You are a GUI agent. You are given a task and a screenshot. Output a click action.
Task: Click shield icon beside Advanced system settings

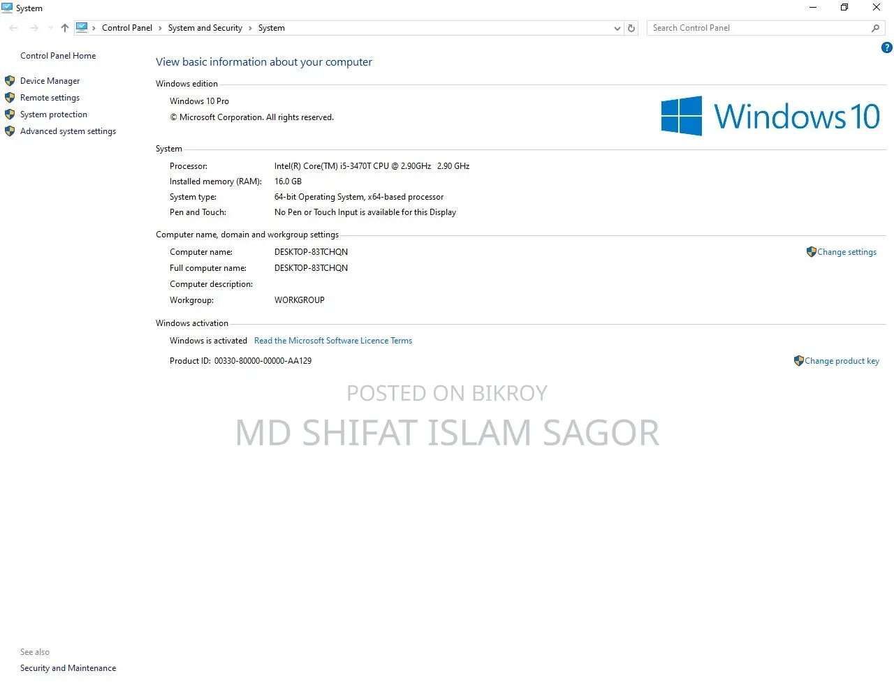pos(10,131)
